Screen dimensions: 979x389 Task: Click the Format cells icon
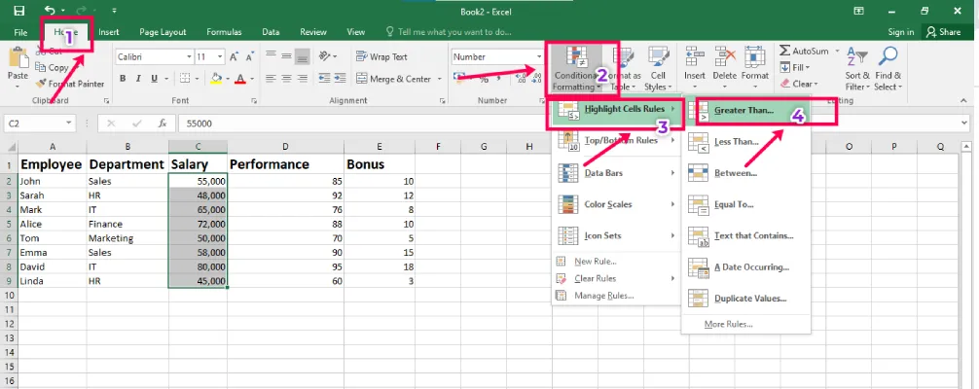pos(755,57)
